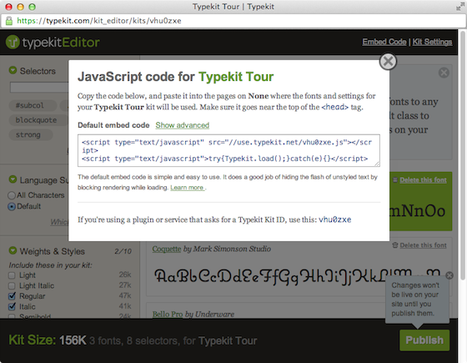The width and height of the screenshot is (467, 363).
Task: Enter fullscreen with top-right window arrows
Action: pos(459,7)
